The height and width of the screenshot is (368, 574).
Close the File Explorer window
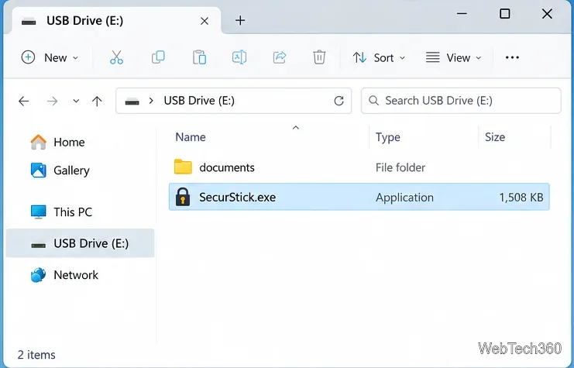coord(547,14)
